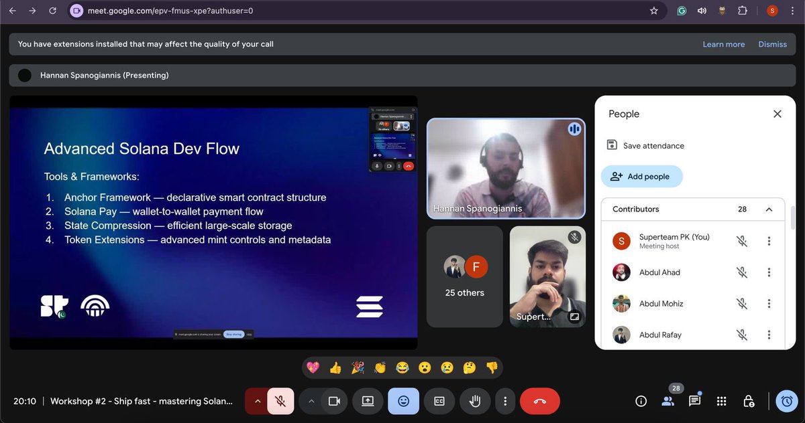
Task: Go forward in browser
Action: [x=32, y=11]
